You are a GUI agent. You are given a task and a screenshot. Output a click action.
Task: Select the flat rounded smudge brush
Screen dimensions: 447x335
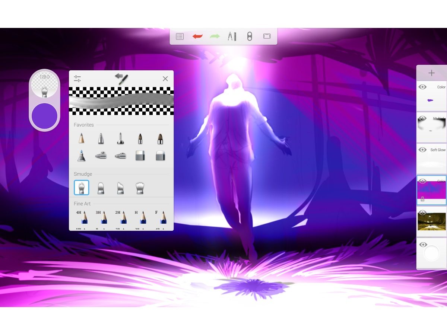(101, 188)
